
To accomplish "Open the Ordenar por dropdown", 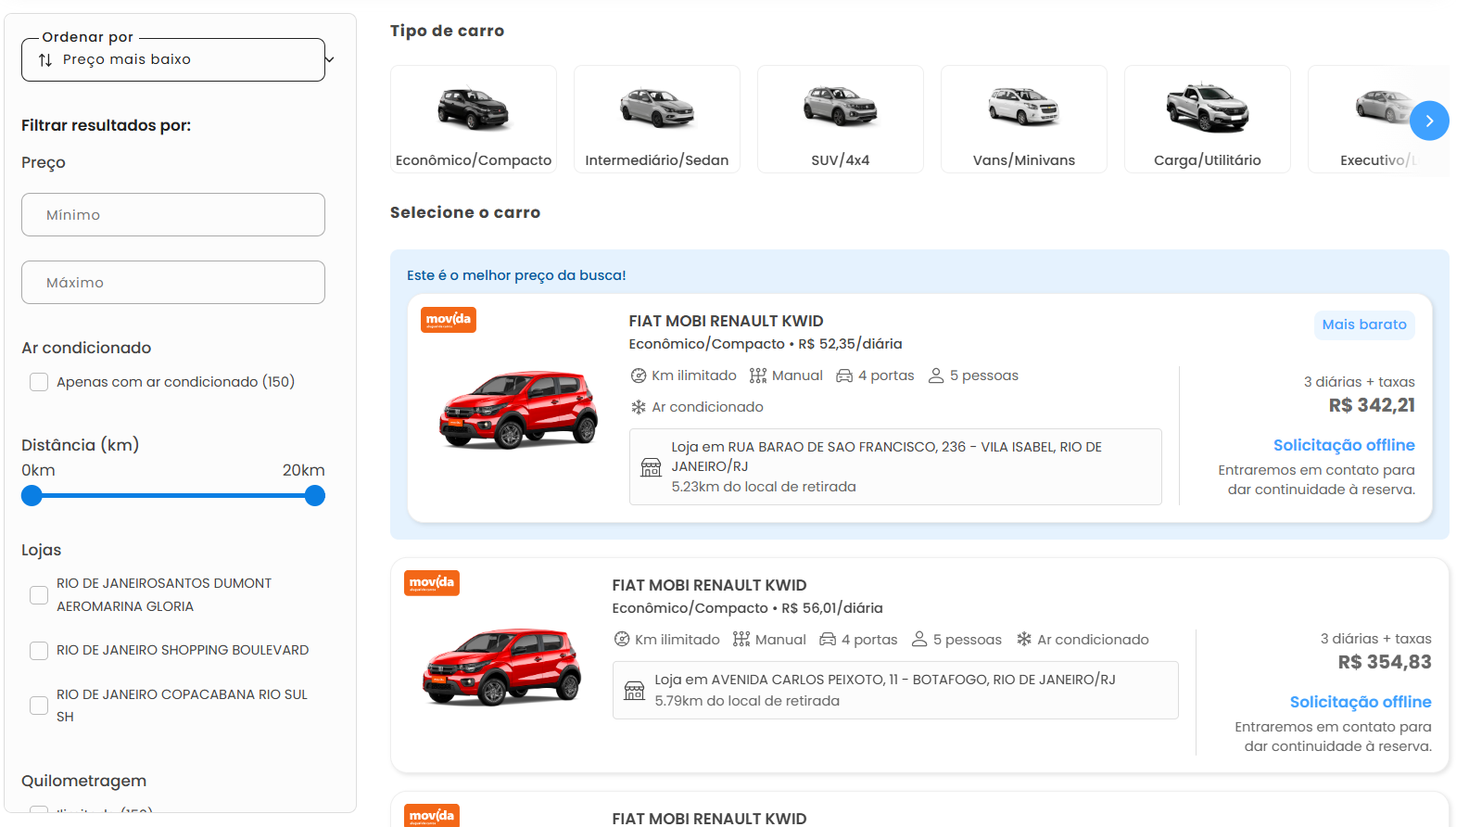I will point(173,59).
